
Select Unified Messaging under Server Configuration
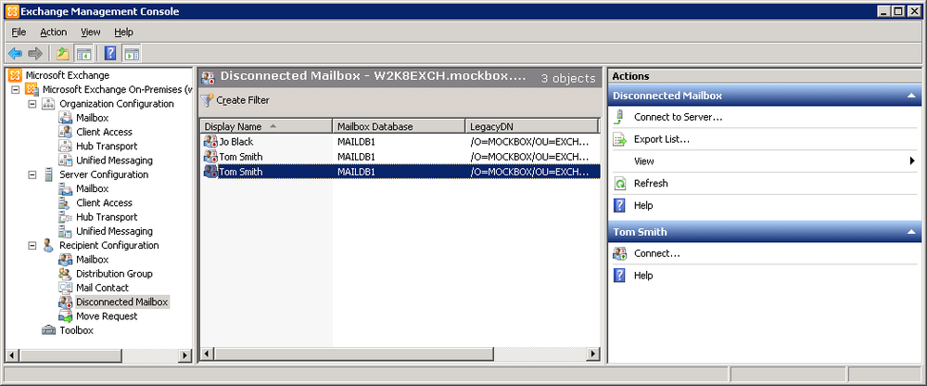point(114,231)
